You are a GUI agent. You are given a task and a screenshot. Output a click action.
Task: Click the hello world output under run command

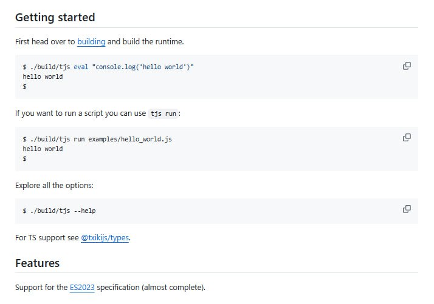pyautogui.click(x=43, y=149)
